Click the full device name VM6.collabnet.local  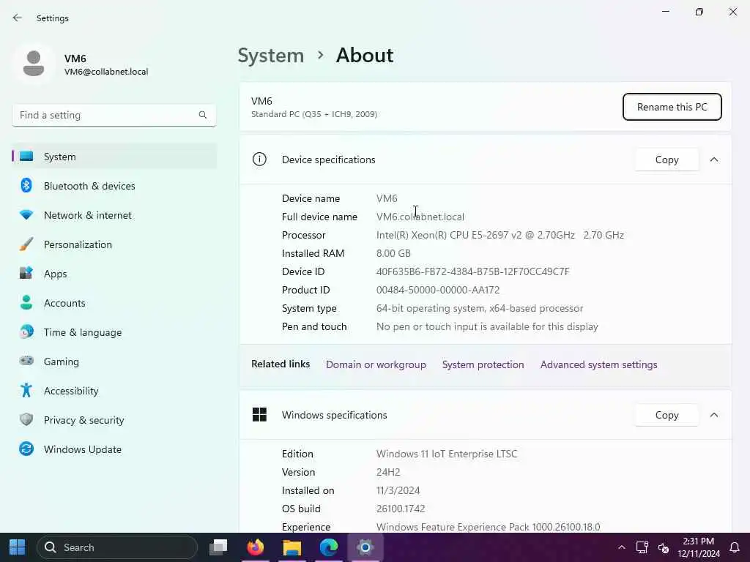(420, 217)
